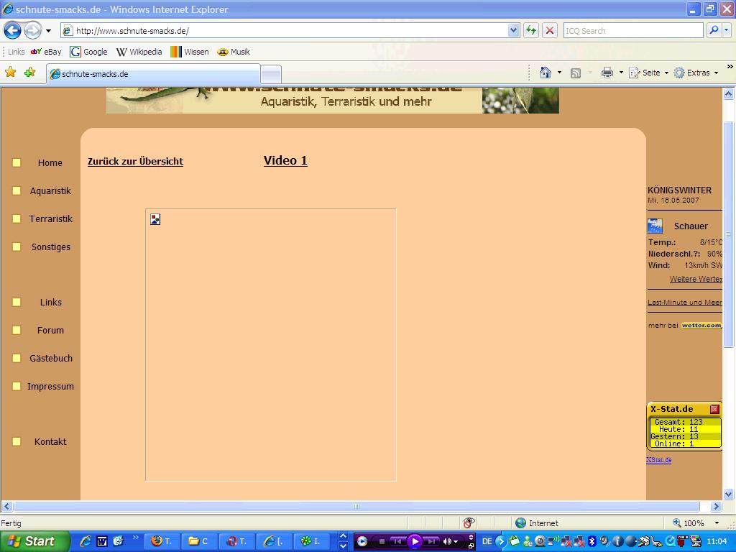Click in the ICQ Search input field
This screenshot has height=552, width=736.
click(x=632, y=30)
